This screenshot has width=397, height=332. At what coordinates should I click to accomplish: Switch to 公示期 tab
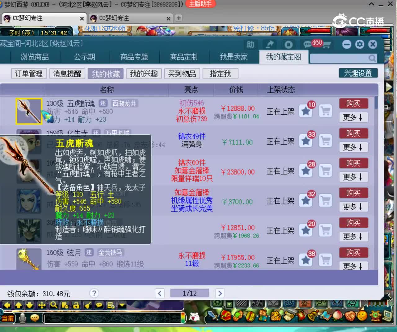(85, 57)
